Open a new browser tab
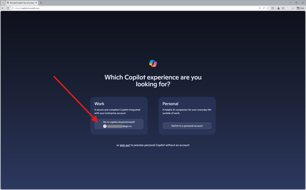The width and height of the screenshot is (306, 190). point(41,3)
